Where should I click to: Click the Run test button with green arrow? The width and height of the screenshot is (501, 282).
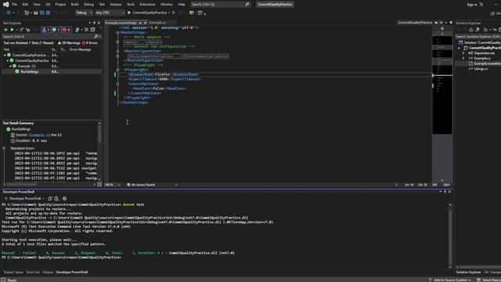(x=13, y=30)
